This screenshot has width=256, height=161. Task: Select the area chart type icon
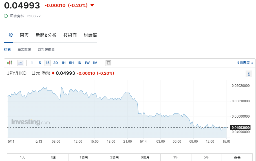click(x=20, y=63)
